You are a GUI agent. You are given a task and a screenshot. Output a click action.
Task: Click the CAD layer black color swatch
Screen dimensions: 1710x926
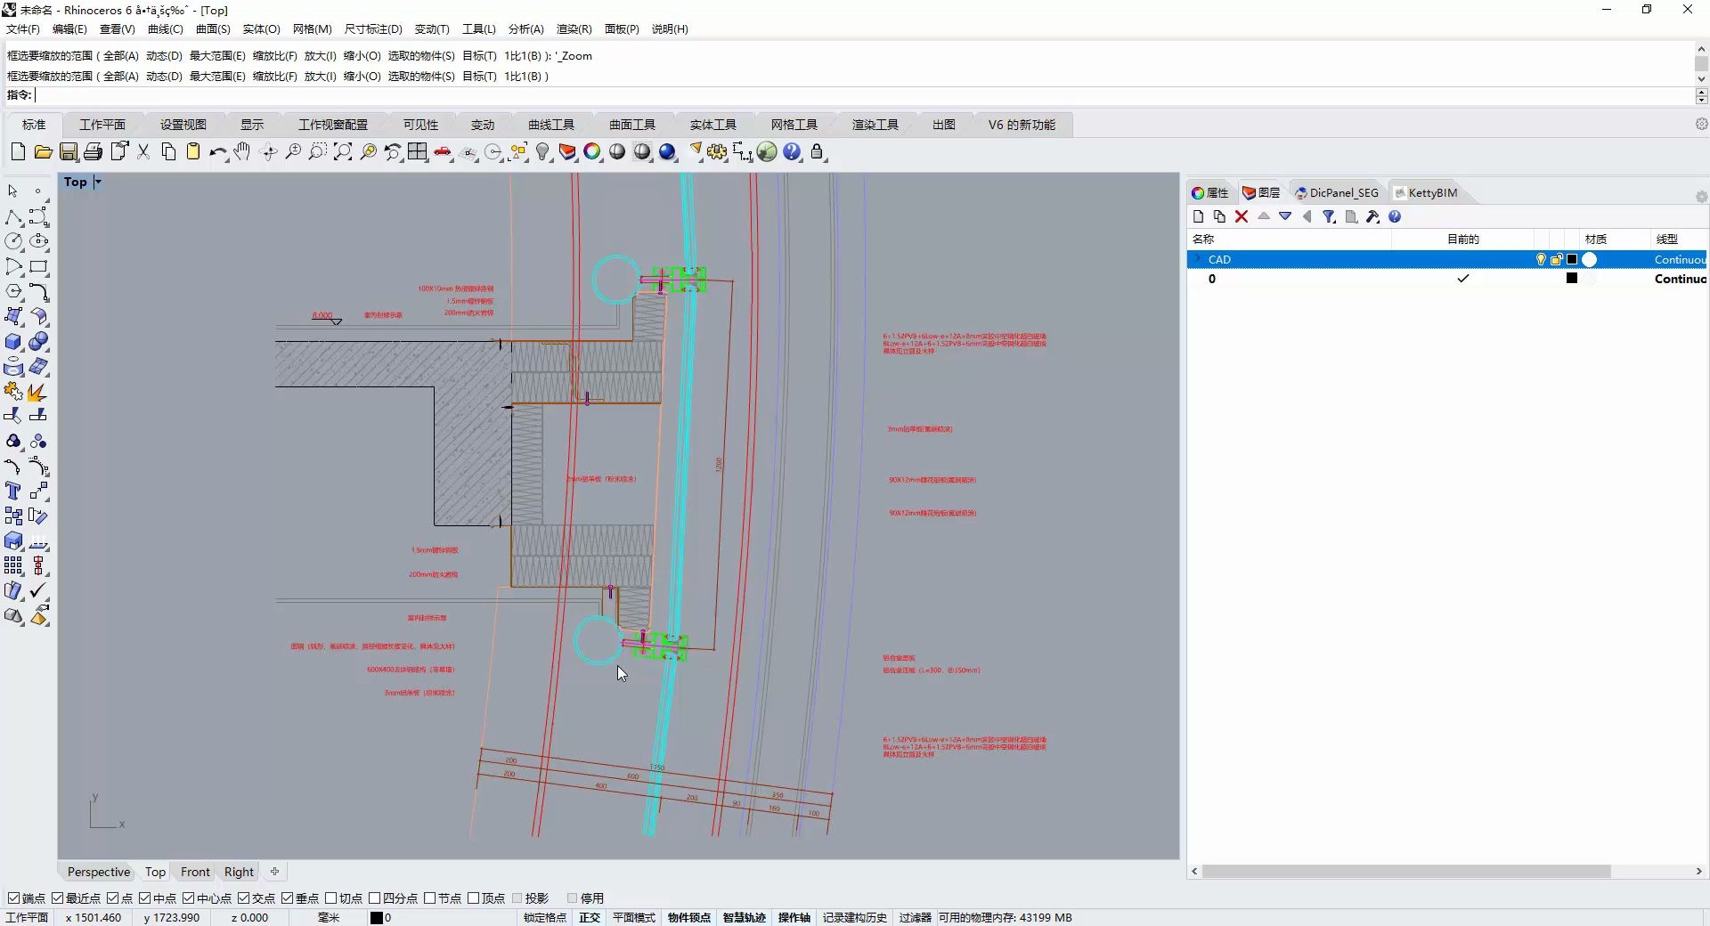pos(1572,260)
